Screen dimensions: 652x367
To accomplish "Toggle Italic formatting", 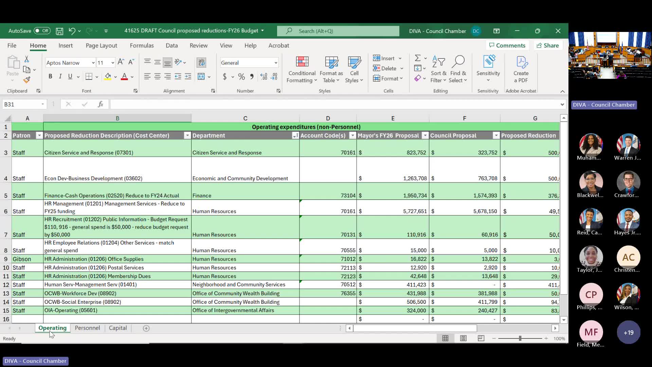I will click(60, 76).
